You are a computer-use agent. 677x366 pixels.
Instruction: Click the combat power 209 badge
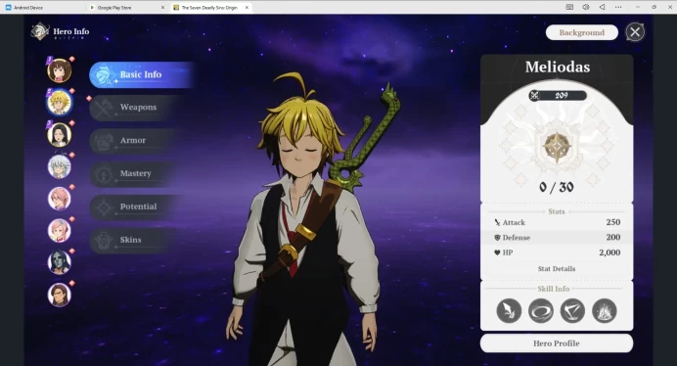tap(558, 96)
